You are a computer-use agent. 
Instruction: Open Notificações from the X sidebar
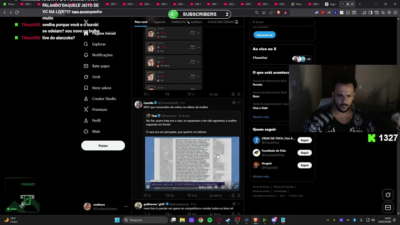tap(98, 55)
